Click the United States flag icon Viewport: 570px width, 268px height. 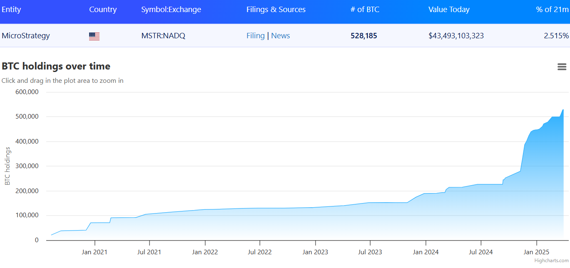pyautogui.click(x=94, y=36)
